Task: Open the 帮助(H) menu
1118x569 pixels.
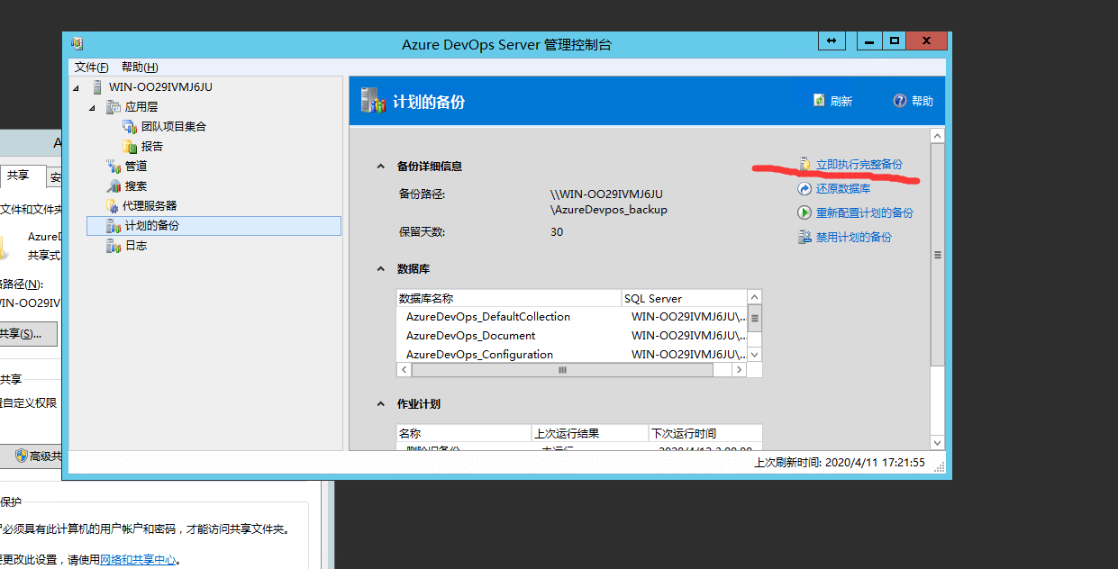Action: [x=139, y=68]
